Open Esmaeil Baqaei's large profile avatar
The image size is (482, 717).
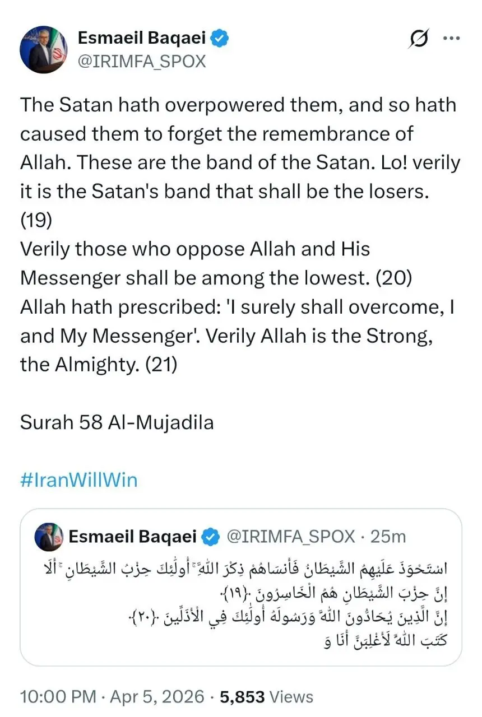(x=44, y=49)
